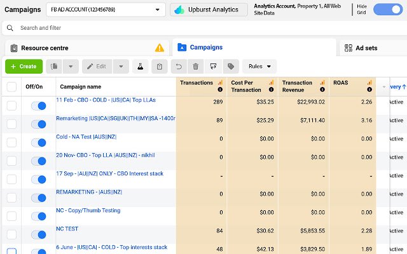Open the Rules dropdown menu
Image resolution: width=407 pixels, height=254 pixels.
pos(259,66)
